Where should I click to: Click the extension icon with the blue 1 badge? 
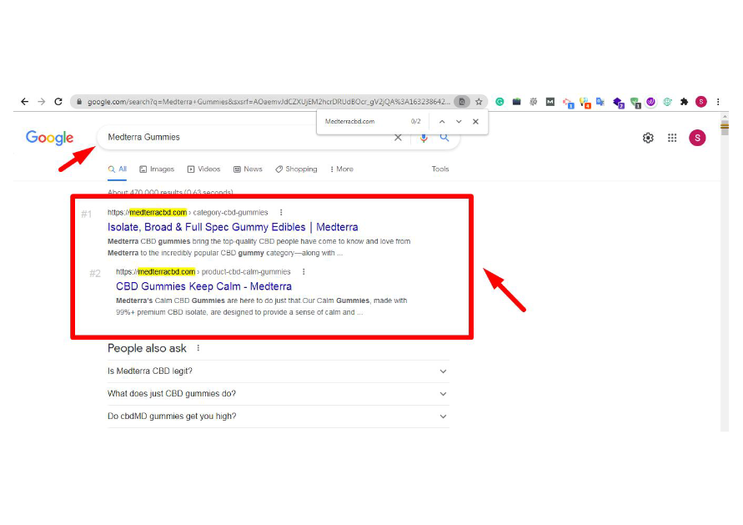click(x=568, y=103)
